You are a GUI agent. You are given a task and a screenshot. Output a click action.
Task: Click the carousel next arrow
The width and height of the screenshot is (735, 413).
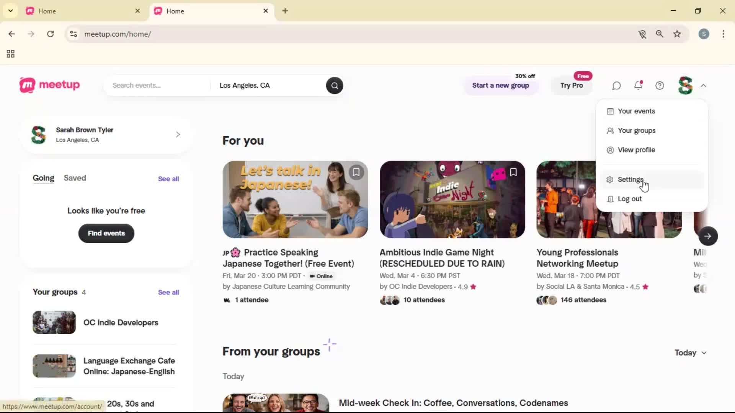[708, 236]
